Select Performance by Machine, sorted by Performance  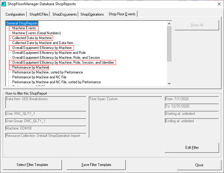coord(48,72)
